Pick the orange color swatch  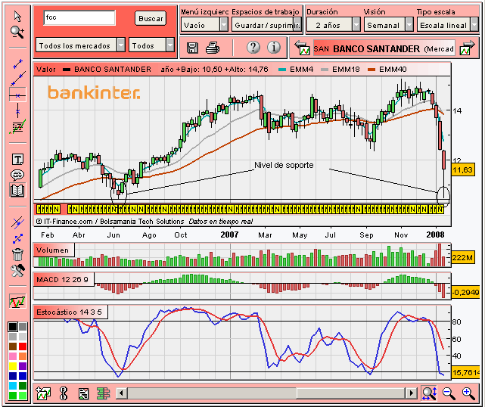[23, 356]
